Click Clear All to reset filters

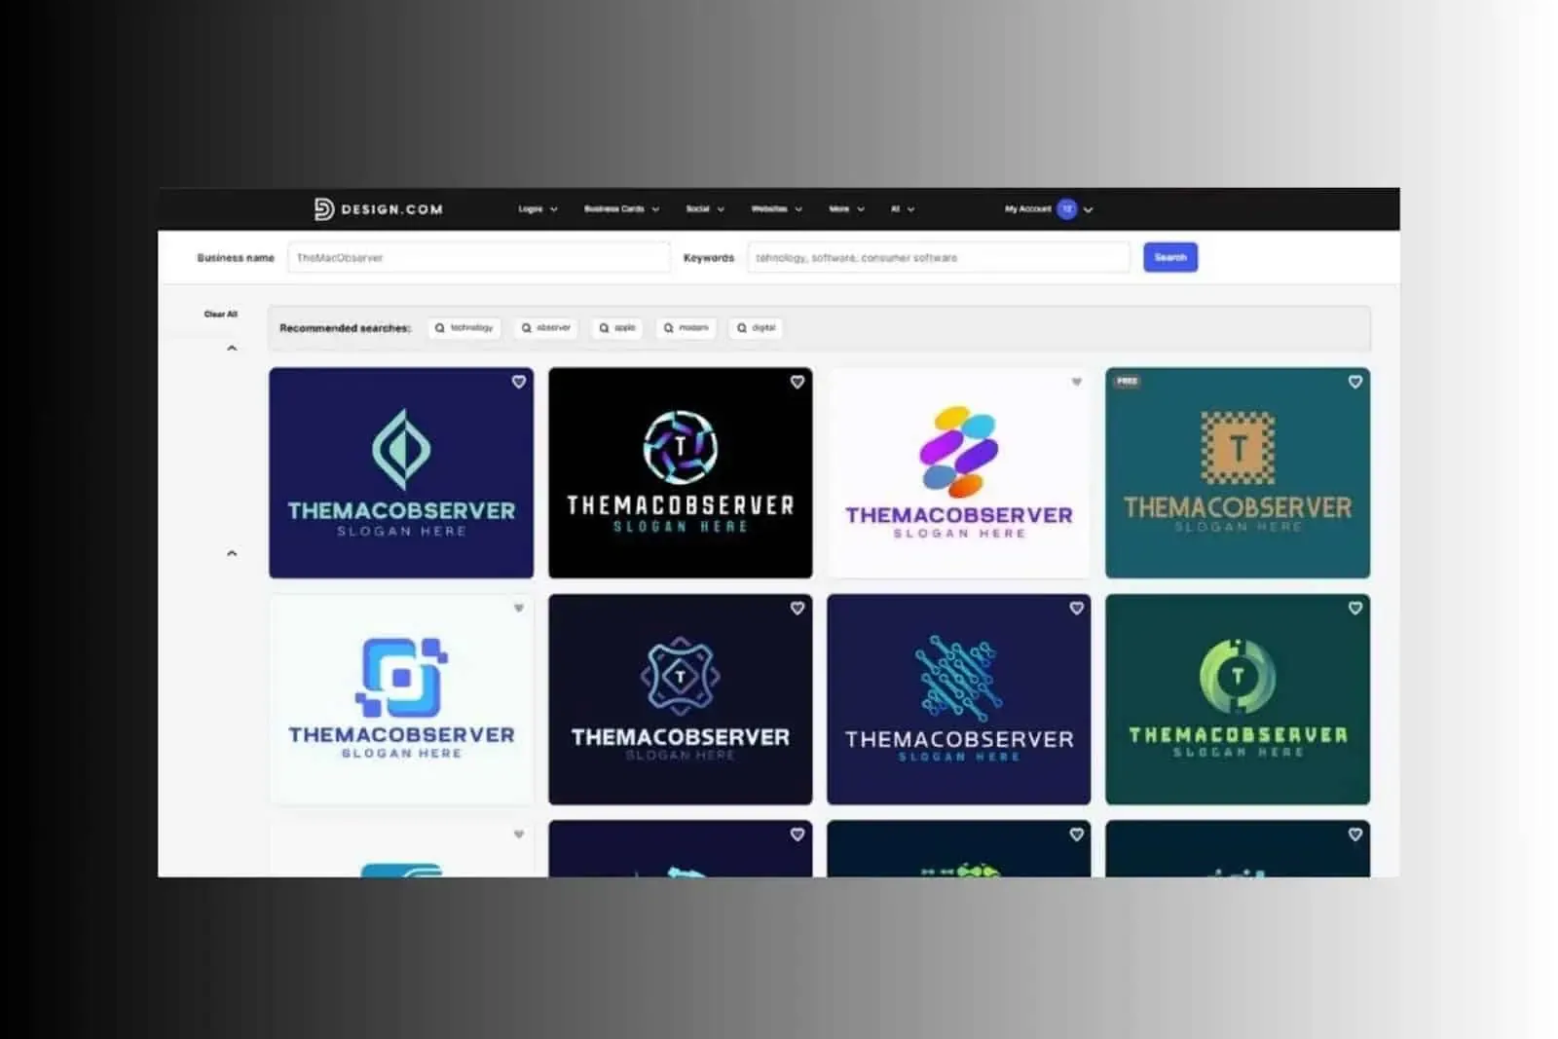point(221,314)
